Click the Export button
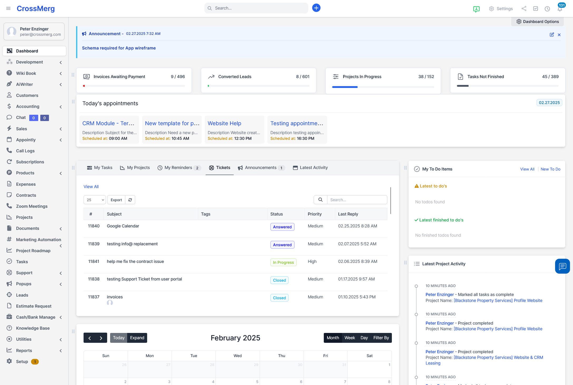The image size is (573, 385). [116, 200]
